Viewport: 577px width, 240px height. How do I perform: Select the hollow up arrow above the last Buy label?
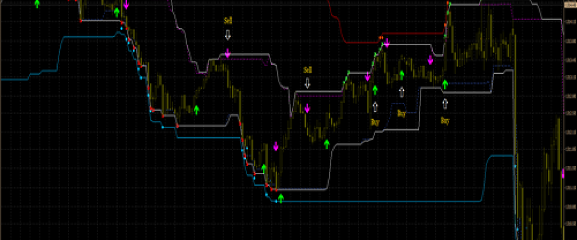click(x=445, y=103)
